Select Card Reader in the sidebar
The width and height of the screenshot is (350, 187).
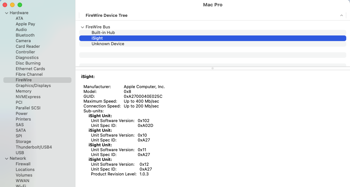pos(28,46)
